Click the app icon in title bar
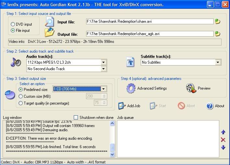 tap(3, 4)
